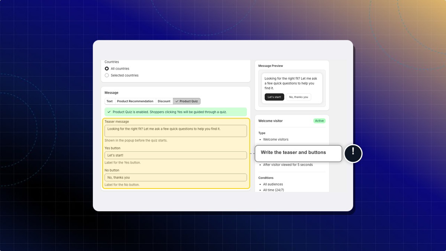Viewport: 446px width, 251px height.
Task: Click the Product Quiz is enabled banner text
Action: [169, 112]
